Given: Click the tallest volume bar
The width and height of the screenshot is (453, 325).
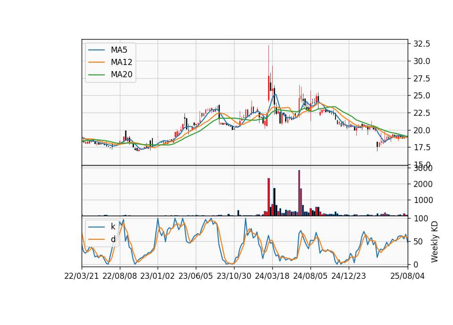Looking at the screenshot, I should click(x=299, y=193).
